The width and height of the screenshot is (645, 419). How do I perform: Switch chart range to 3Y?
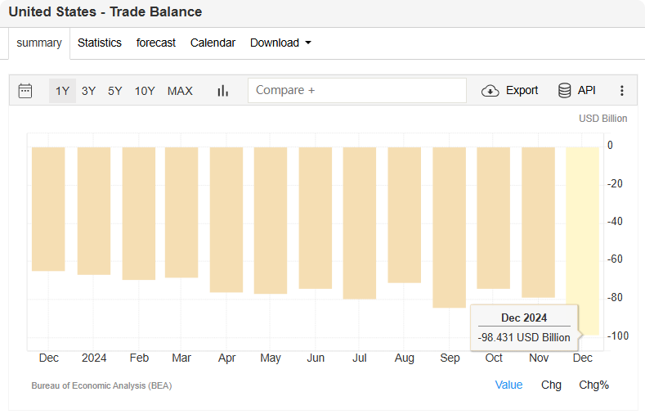coord(88,91)
